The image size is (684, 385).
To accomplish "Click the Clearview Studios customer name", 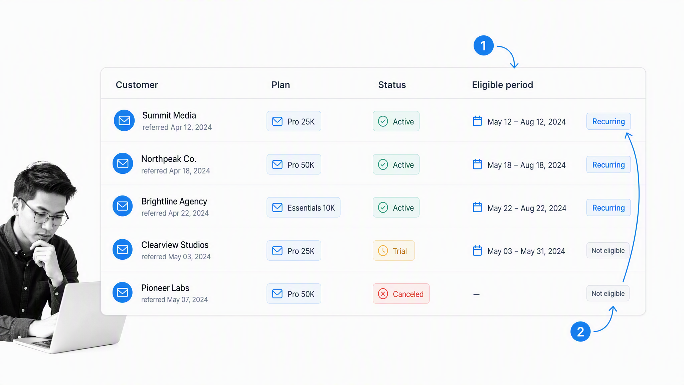I will click(175, 245).
